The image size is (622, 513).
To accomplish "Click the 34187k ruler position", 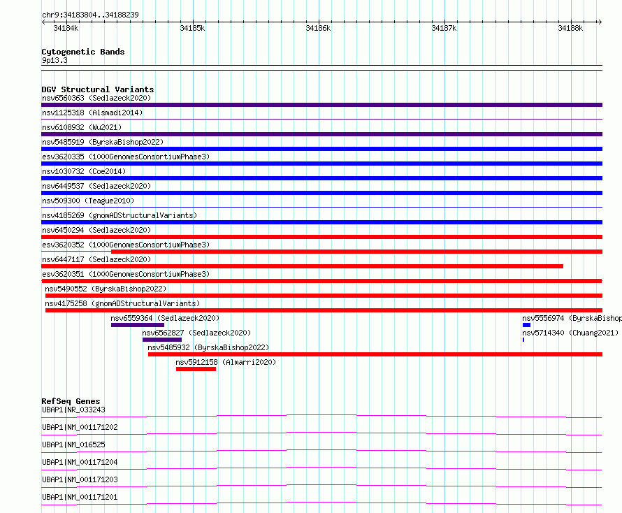I will pyautogui.click(x=444, y=28).
